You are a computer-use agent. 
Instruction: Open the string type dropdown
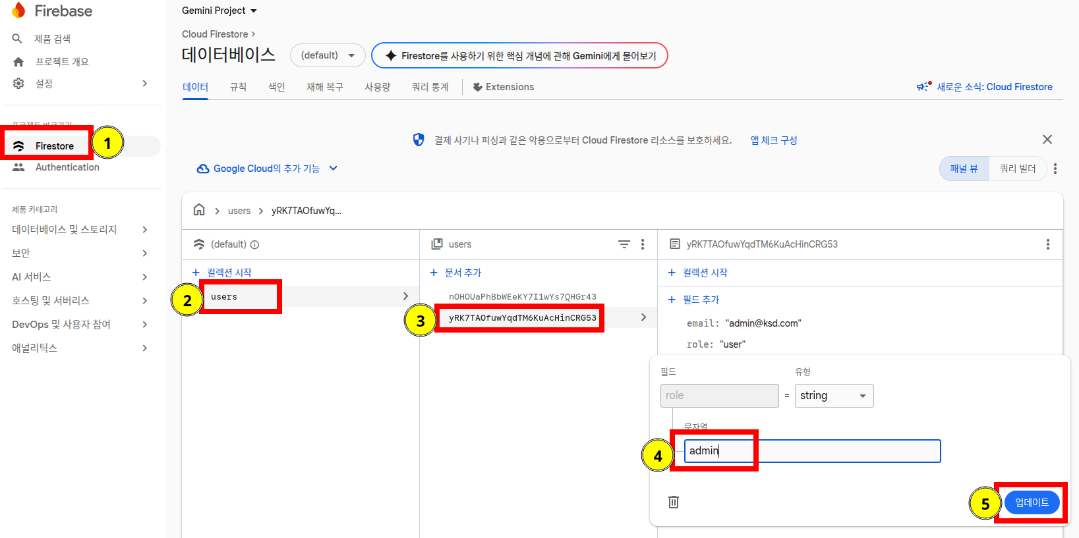tap(834, 396)
